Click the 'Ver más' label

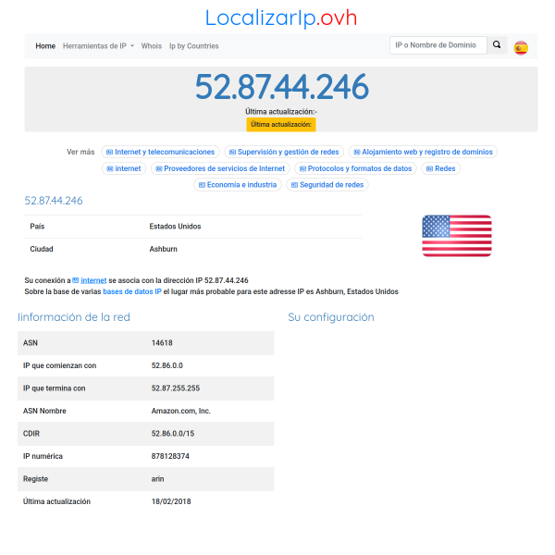[x=80, y=152]
